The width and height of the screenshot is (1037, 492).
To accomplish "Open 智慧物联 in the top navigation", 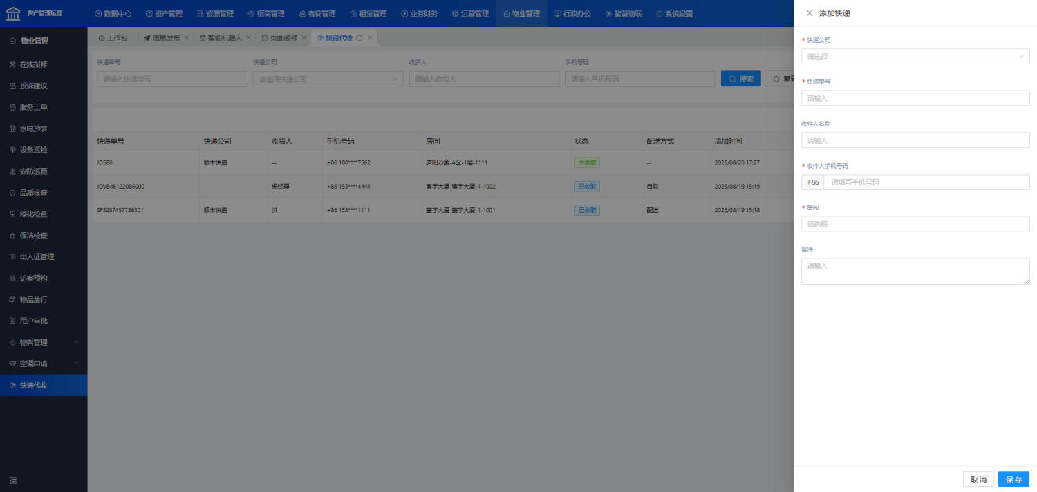I will (x=624, y=13).
